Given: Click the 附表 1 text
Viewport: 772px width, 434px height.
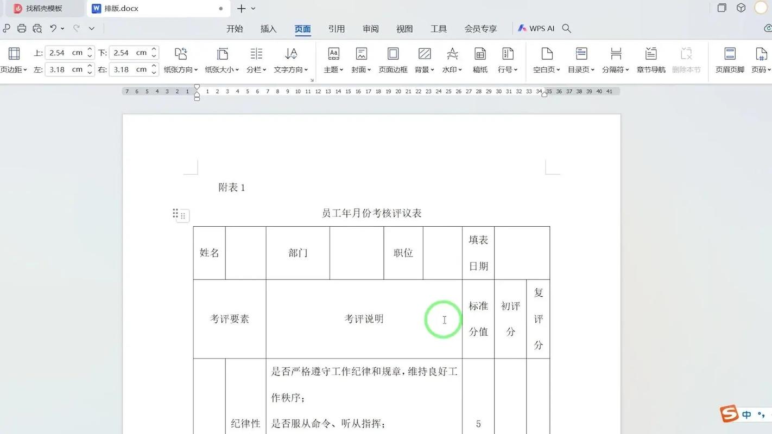Looking at the screenshot, I should (x=232, y=188).
